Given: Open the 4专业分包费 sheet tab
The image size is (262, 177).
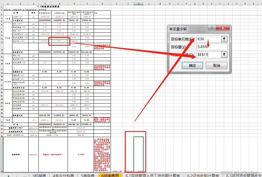Looking at the screenshot, I should 63,175.
